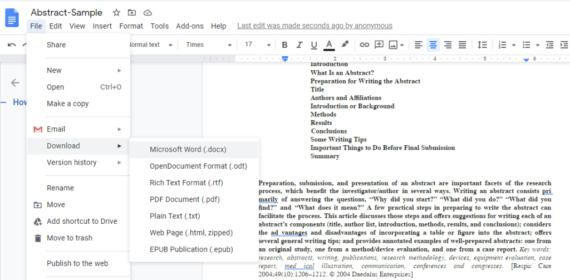Open the Tools menu
Screen dimensions: 570x280
click(x=160, y=26)
